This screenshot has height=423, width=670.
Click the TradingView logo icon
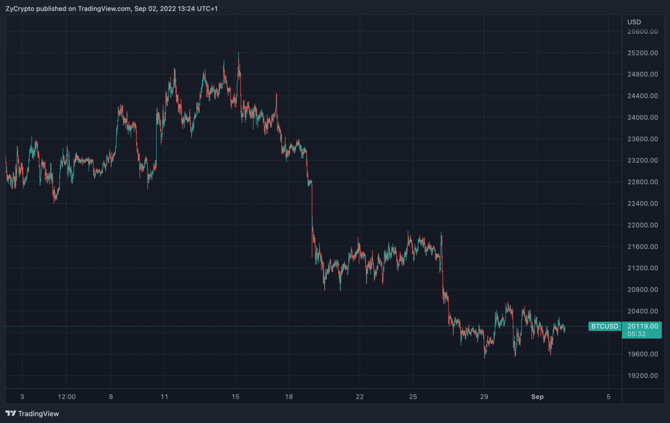pos(10,413)
